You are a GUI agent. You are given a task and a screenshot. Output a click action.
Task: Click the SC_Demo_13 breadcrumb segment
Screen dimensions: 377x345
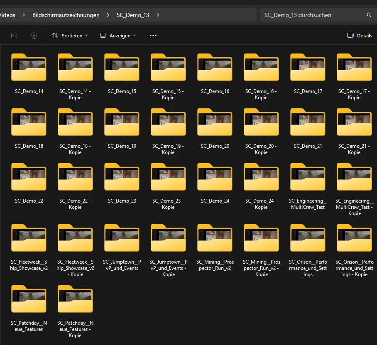click(133, 15)
